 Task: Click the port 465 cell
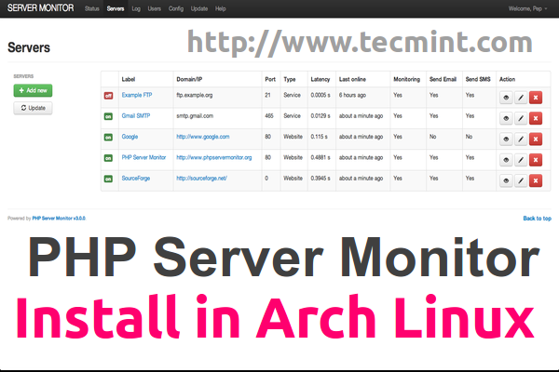tap(269, 115)
